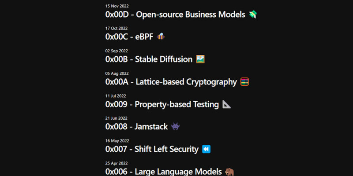Screen dimensions: 353x176
Task: Open the 0x00B Stable Diffusion article
Action: coord(149,59)
